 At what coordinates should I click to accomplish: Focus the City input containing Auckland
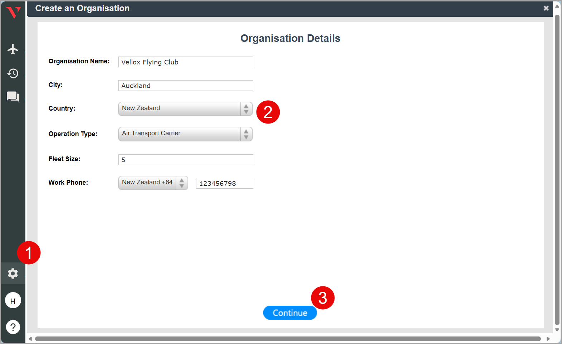[185, 86]
